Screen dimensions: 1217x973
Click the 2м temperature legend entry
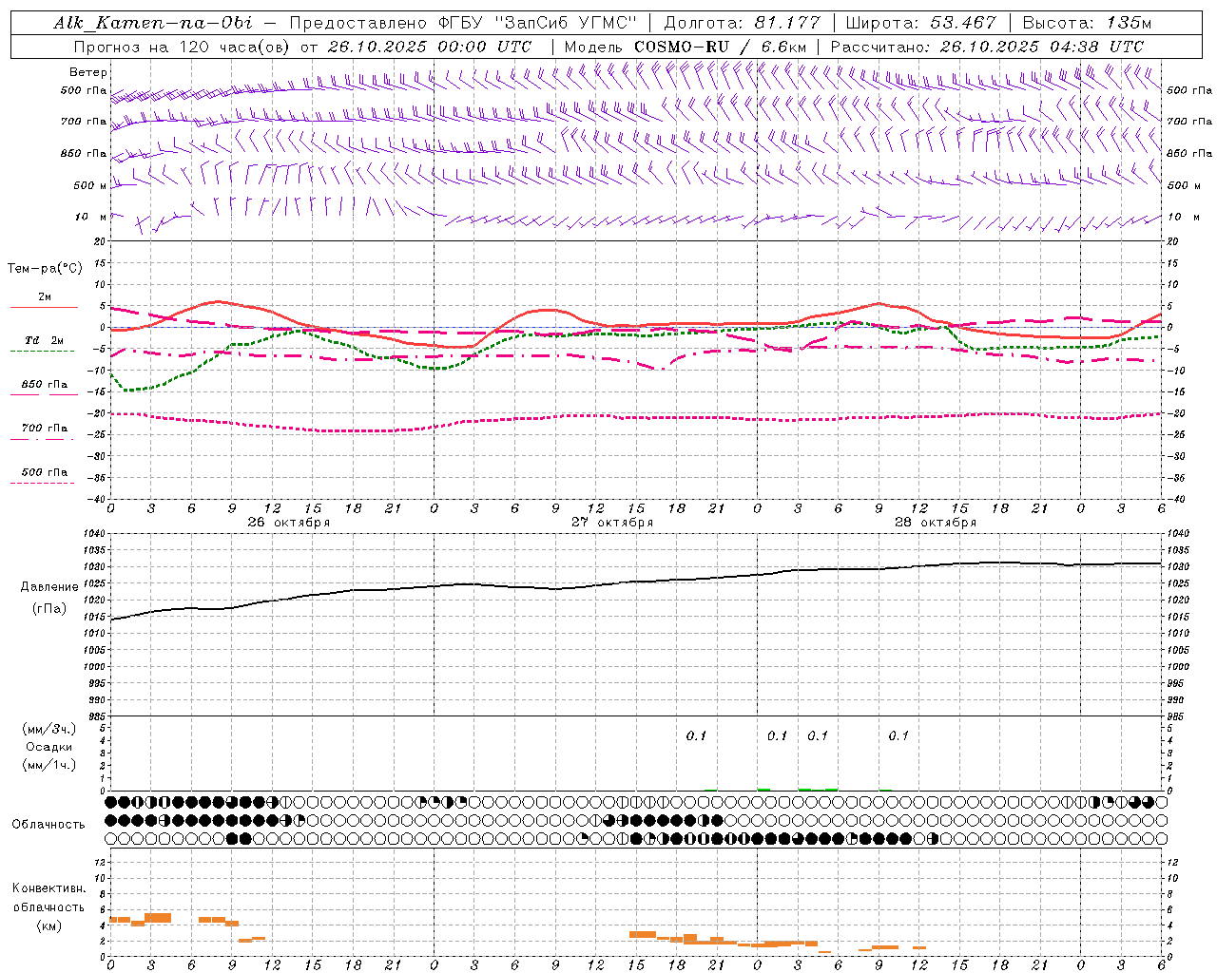(45, 296)
